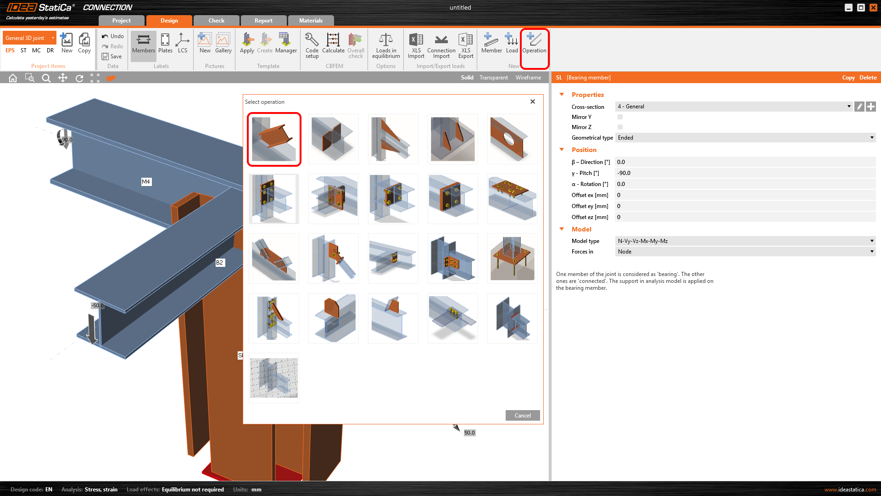The width and height of the screenshot is (881, 496).
Task: Enable the Mirror Y checkbox
Action: [x=620, y=117]
